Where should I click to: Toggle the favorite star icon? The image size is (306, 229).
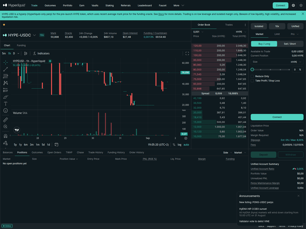tap(4, 25)
